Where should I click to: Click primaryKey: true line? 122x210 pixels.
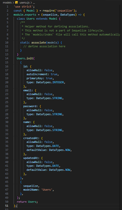point(40,78)
